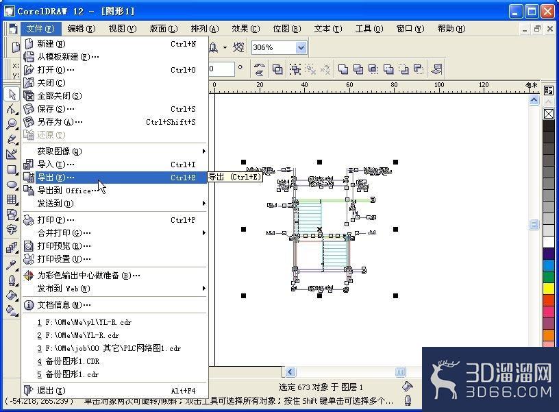Click the vertical scrollbar up arrow

pos(534,100)
